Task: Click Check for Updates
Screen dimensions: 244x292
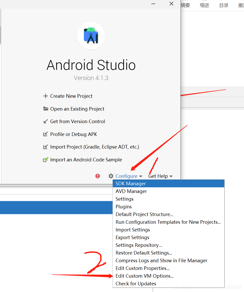Action: click(135, 284)
